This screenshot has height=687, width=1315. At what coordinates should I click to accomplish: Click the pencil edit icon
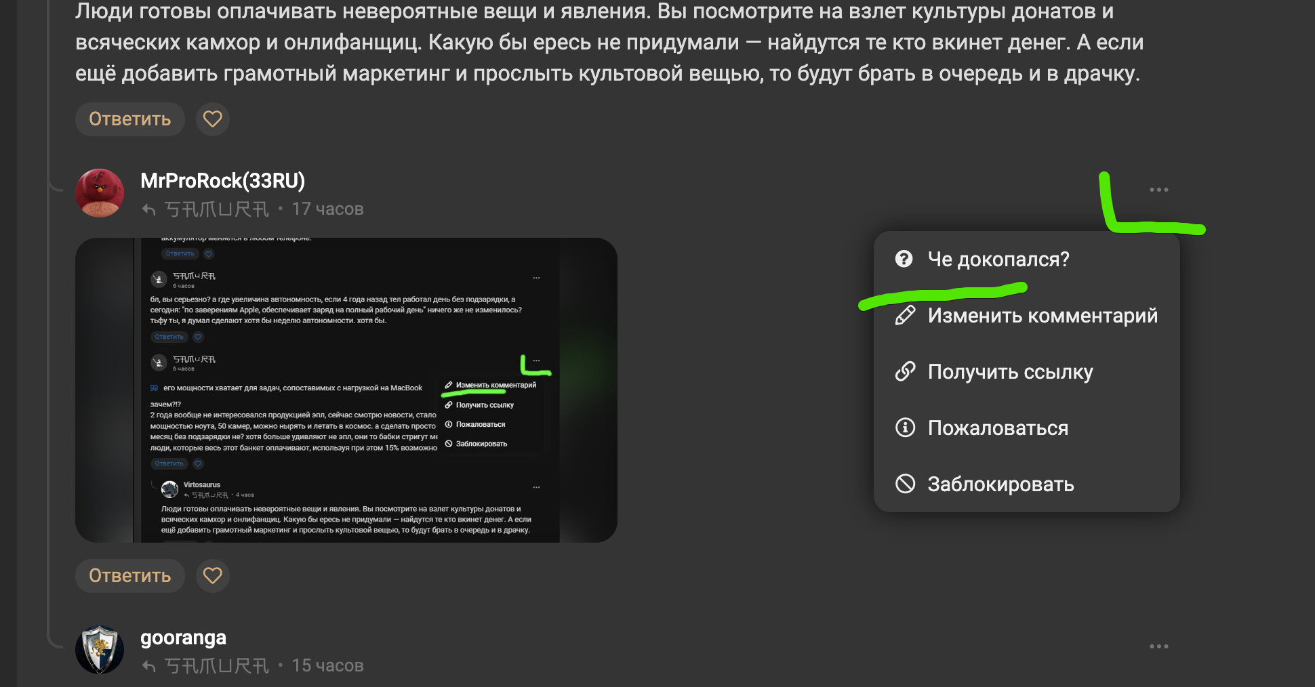point(905,315)
